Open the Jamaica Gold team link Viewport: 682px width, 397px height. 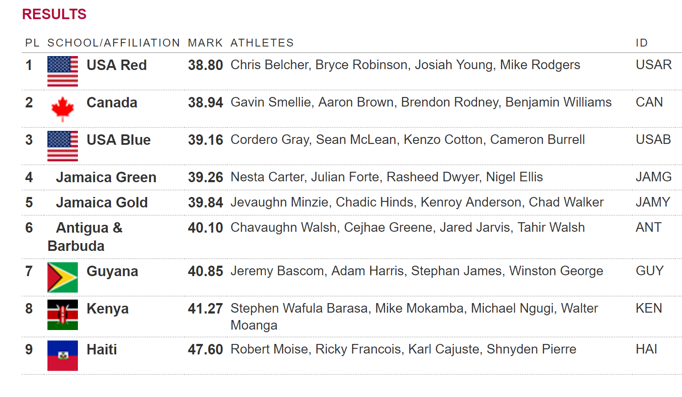pyautogui.click(x=102, y=203)
